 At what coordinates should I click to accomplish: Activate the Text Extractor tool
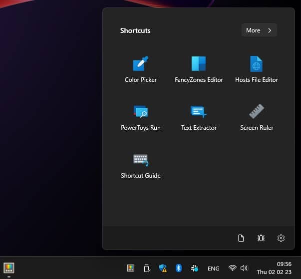199,117
